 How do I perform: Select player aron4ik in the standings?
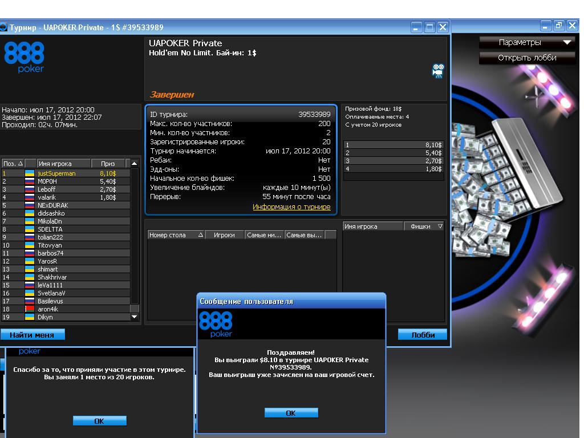coord(66,309)
